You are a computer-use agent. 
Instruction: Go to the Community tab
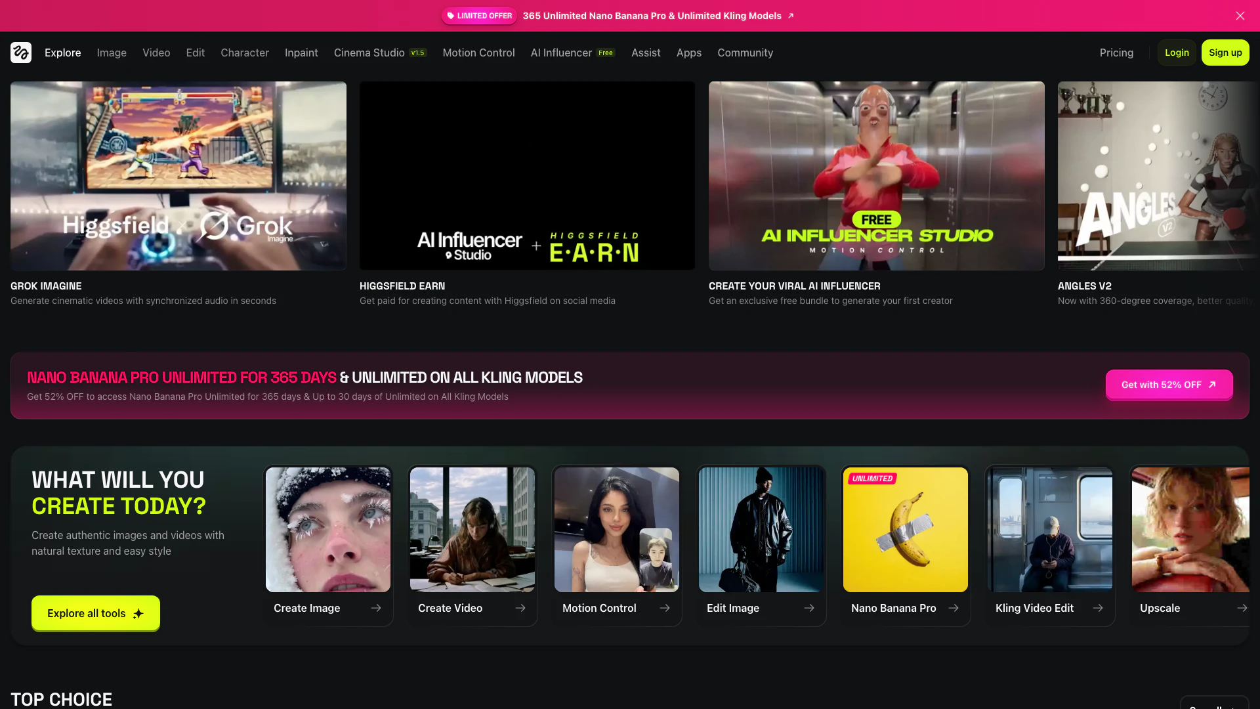745,53
